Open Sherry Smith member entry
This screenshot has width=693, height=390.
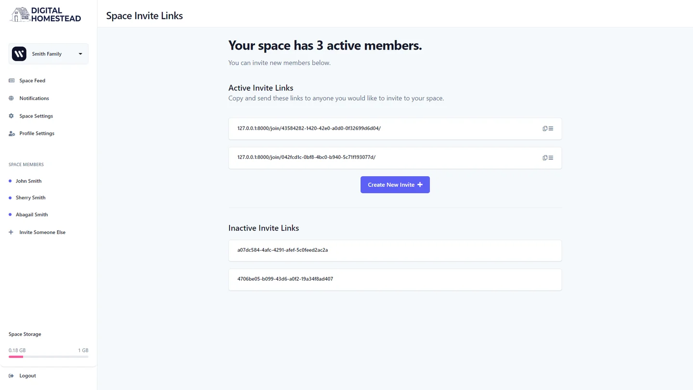pyautogui.click(x=30, y=197)
